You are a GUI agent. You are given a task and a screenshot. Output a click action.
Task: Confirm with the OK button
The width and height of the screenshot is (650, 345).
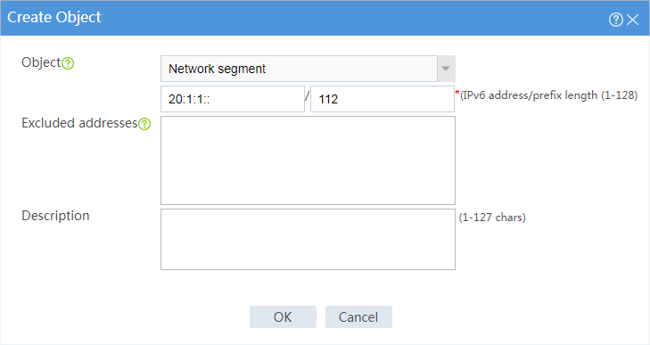[283, 317]
